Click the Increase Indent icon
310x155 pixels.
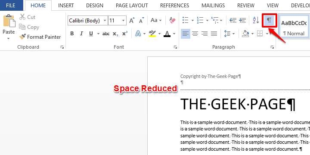coord(242,20)
